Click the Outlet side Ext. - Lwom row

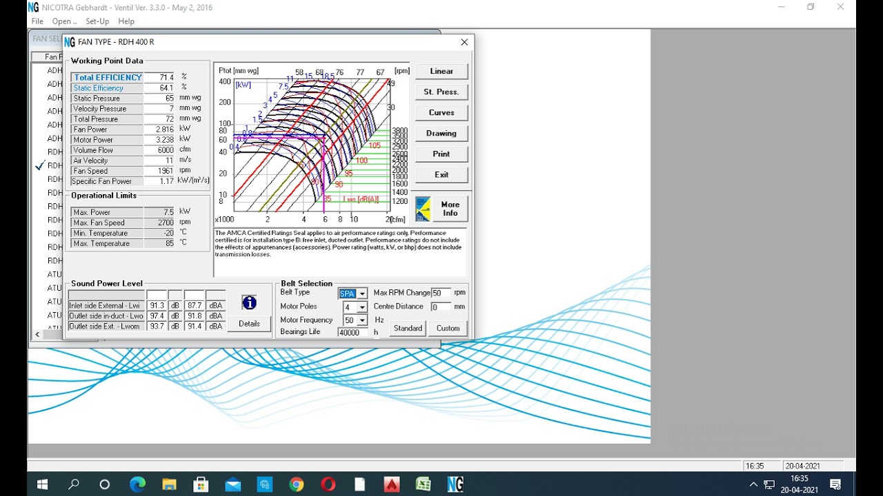coord(147,327)
